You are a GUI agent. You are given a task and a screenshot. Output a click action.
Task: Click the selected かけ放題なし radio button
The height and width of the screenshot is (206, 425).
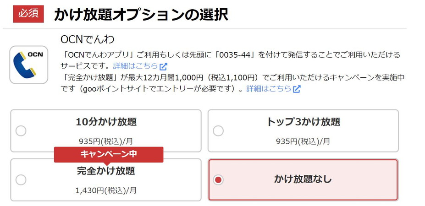[x=218, y=180]
